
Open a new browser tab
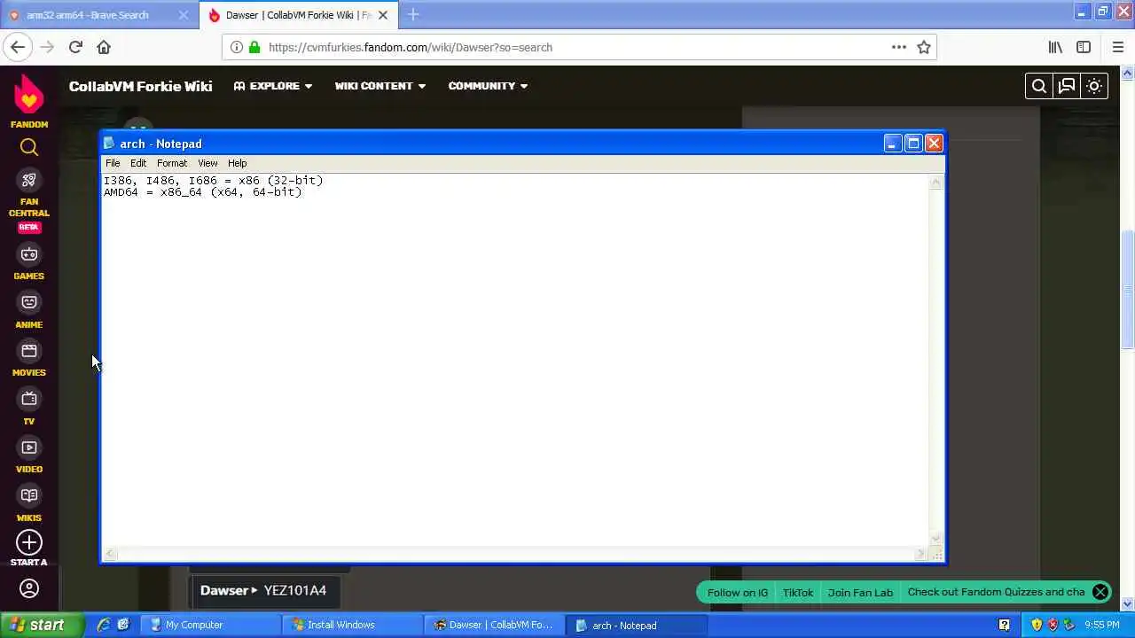pos(413,15)
